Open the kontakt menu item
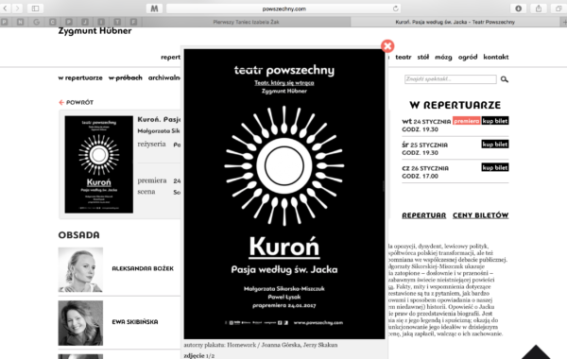This screenshot has width=567, height=359. [x=496, y=57]
